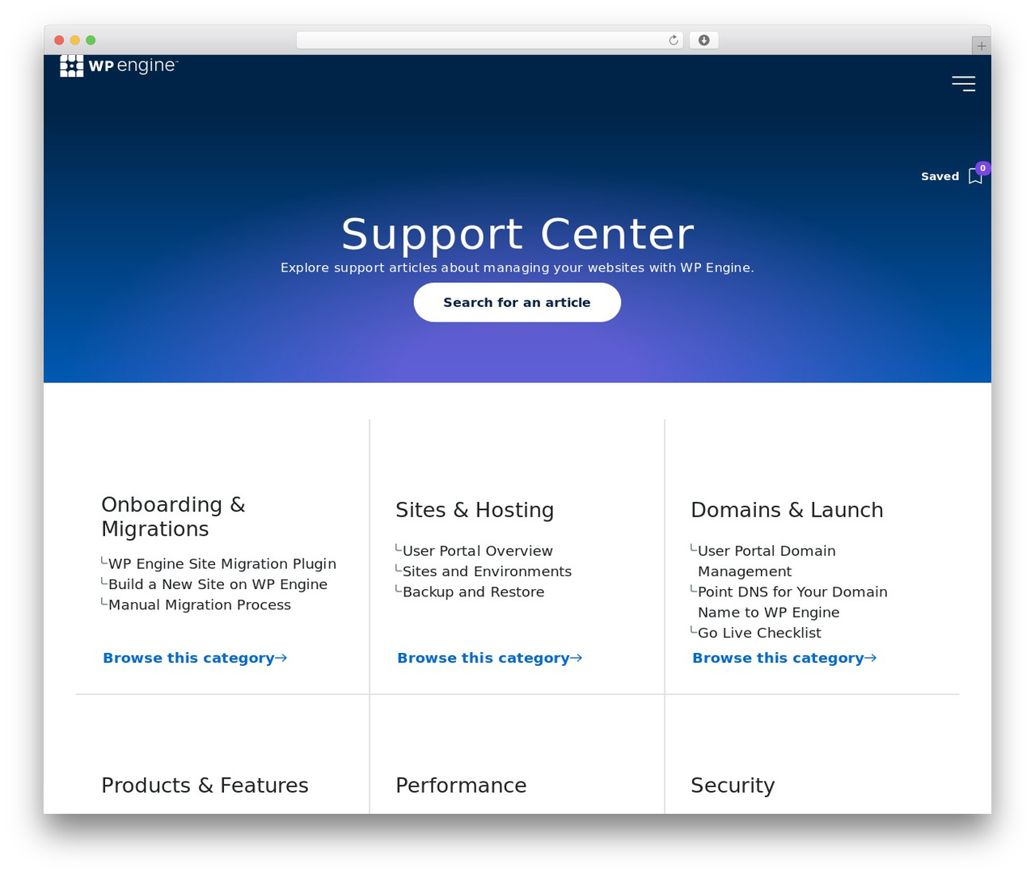Click the Domains & Launch heading
This screenshot has width=1035, height=876.
787,510
